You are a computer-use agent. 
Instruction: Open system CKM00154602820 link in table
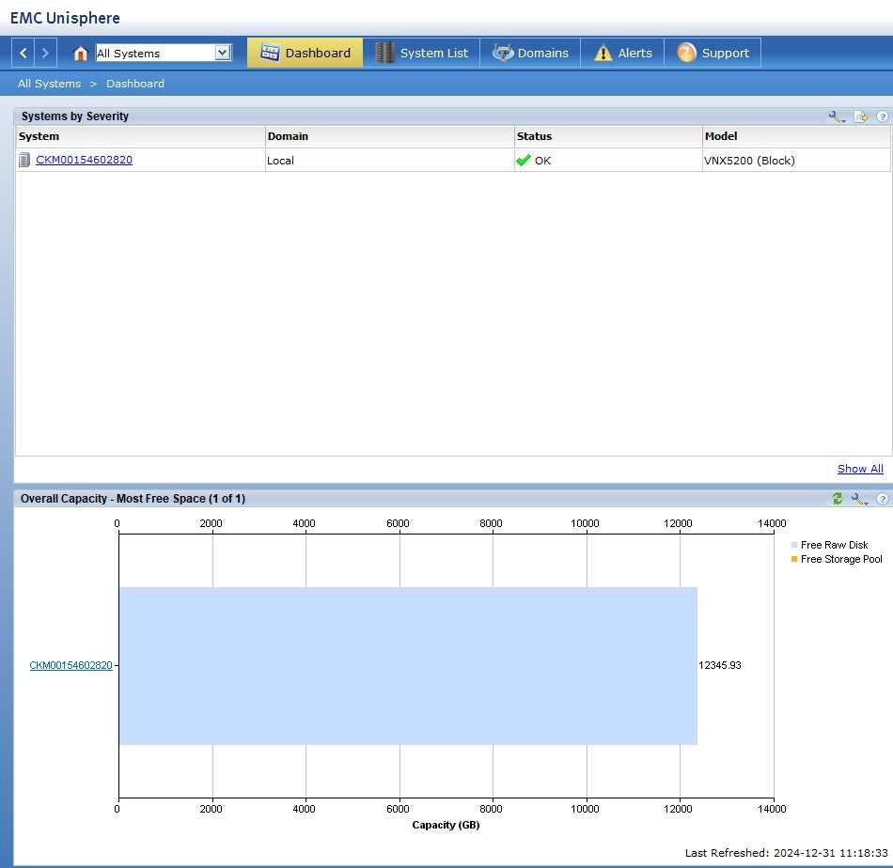click(84, 160)
